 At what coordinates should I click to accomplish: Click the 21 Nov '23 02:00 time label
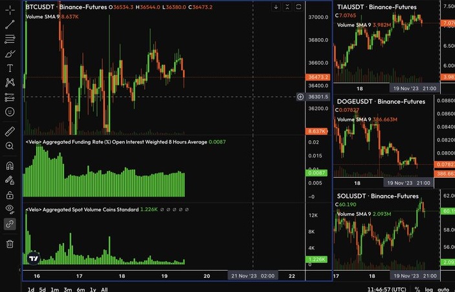[253, 276]
